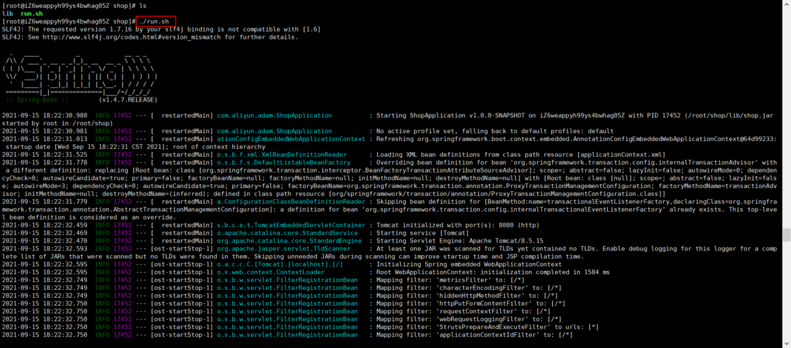Screen dimensions: 791x348
Task: Click logger 'o.s.b.f.s.DefaultListableBeanFactory'
Action: pyautogui.click(x=283, y=163)
